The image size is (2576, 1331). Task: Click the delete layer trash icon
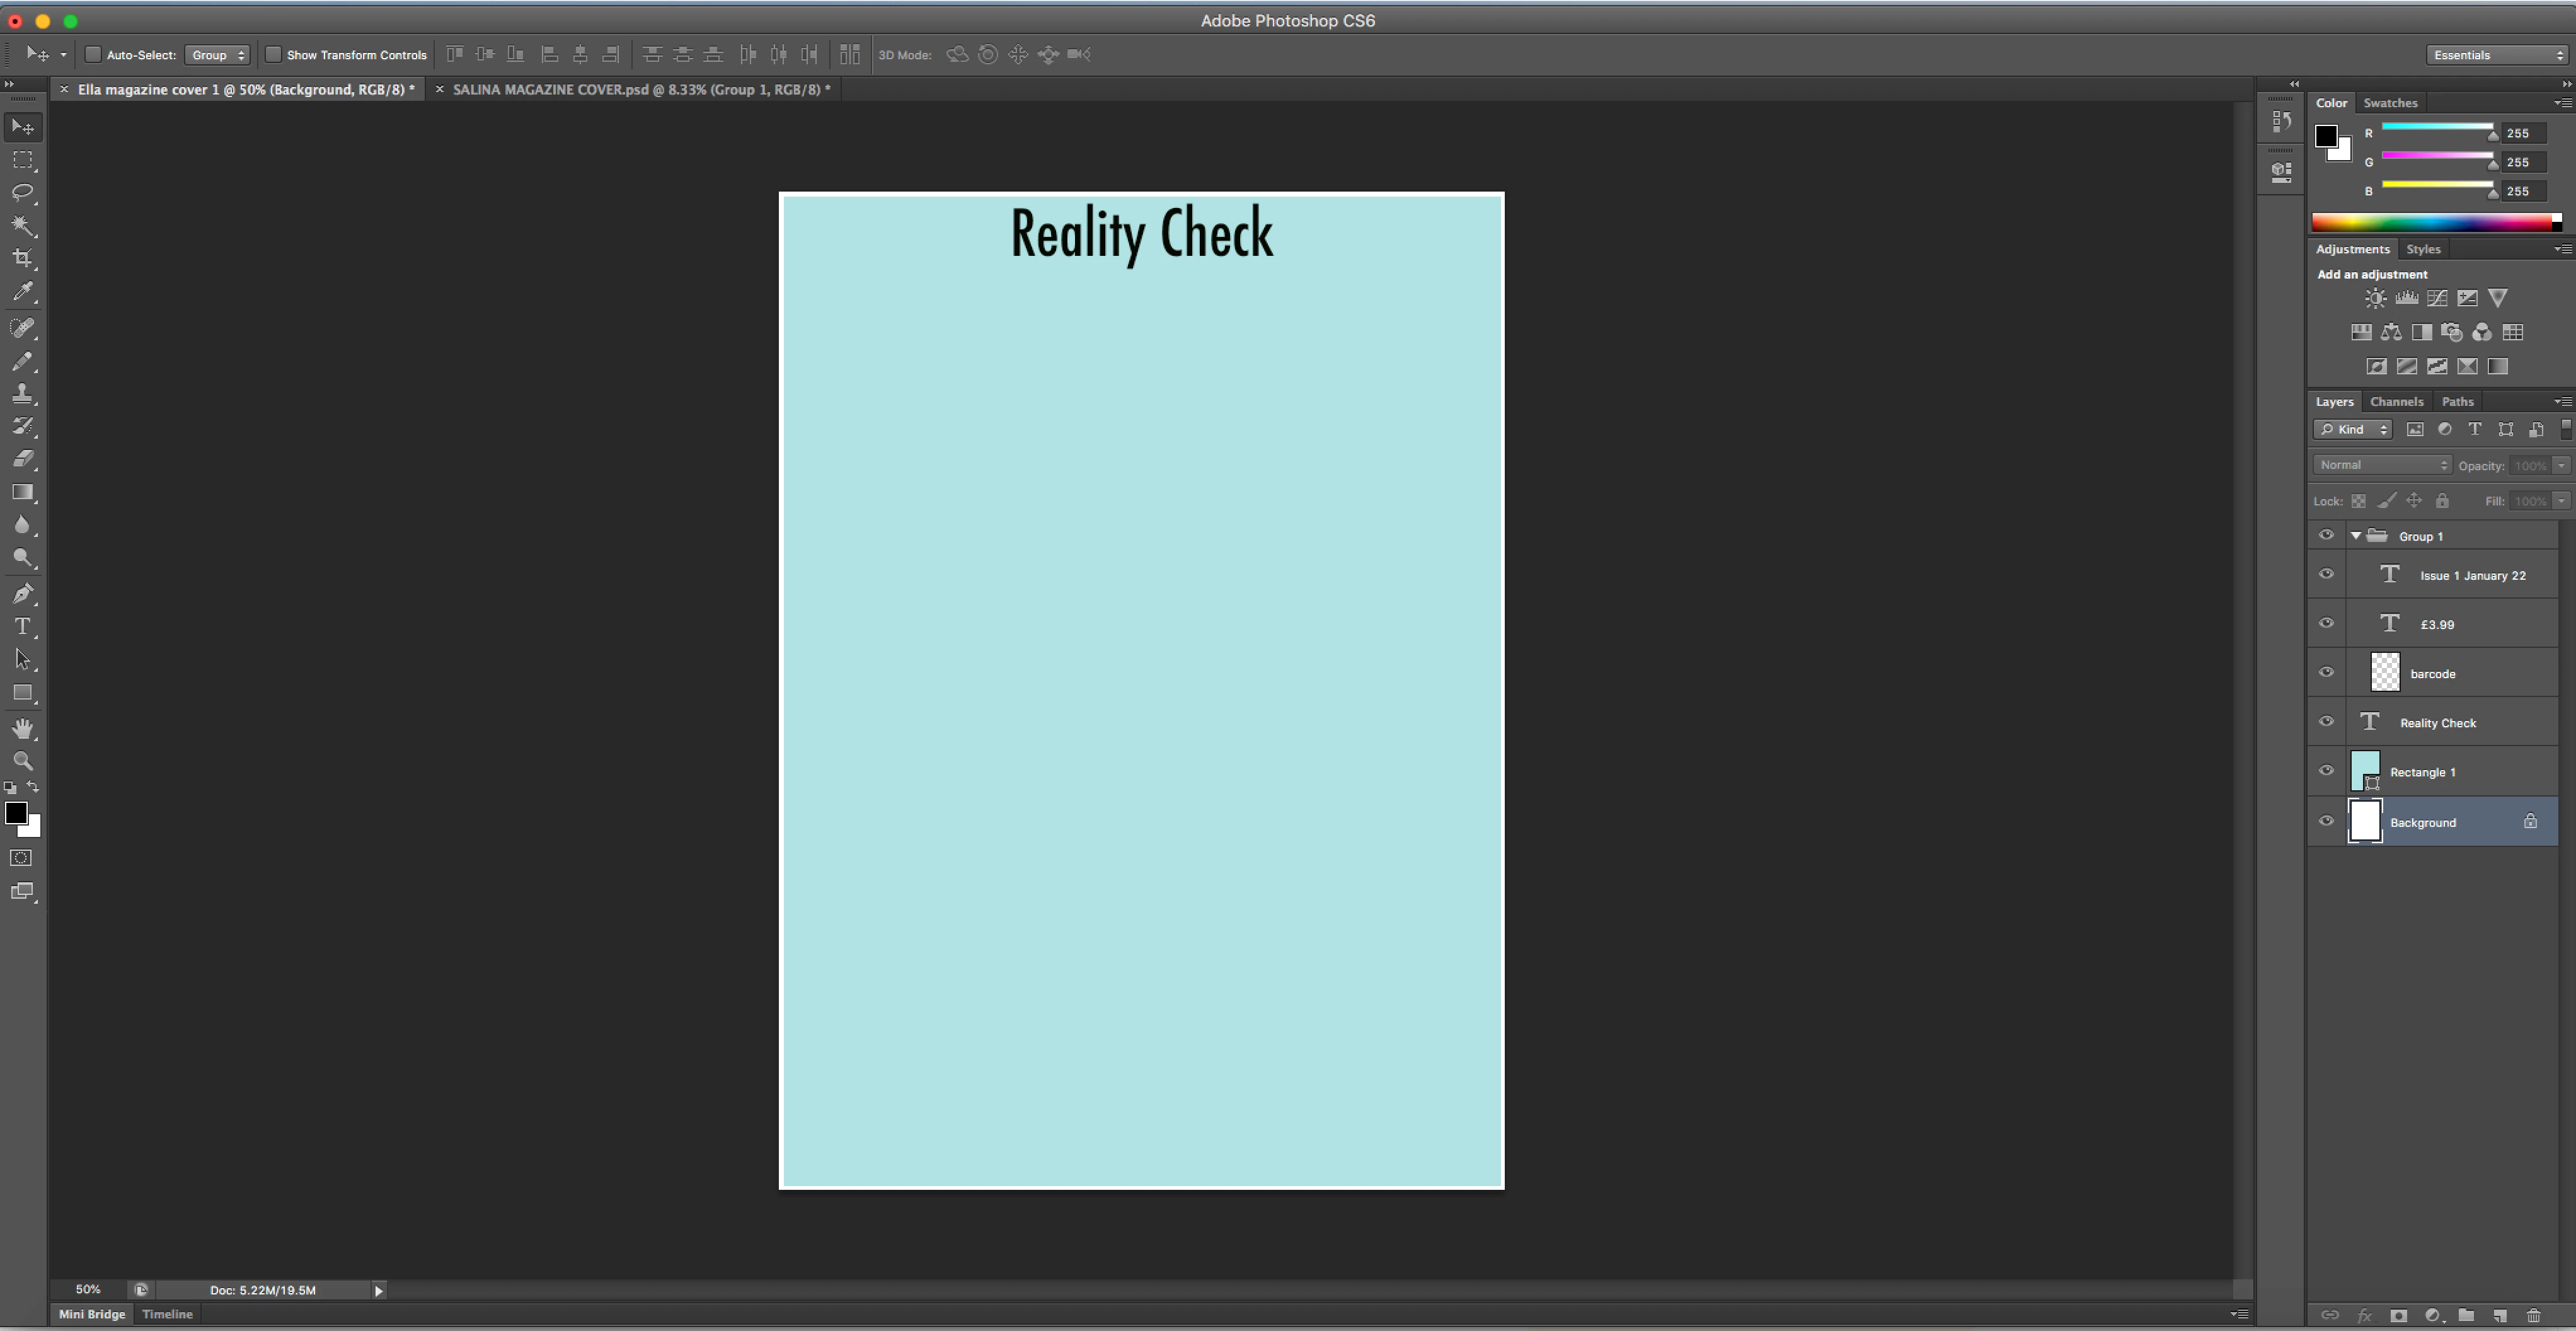[2533, 1315]
